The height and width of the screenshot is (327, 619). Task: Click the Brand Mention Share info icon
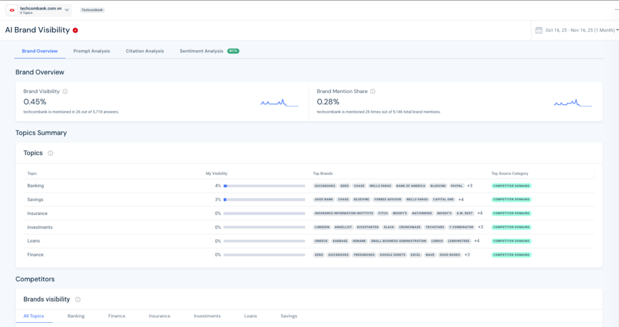tap(373, 92)
